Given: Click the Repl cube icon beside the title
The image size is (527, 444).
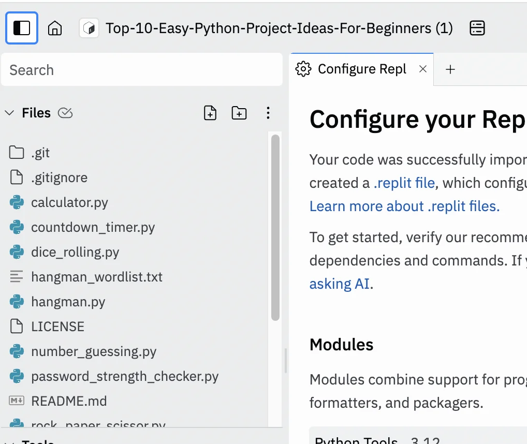Looking at the screenshot, I should pyautogui.click(x=89, y=28).
